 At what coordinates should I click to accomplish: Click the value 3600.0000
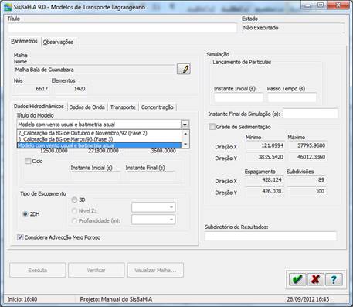164,151
